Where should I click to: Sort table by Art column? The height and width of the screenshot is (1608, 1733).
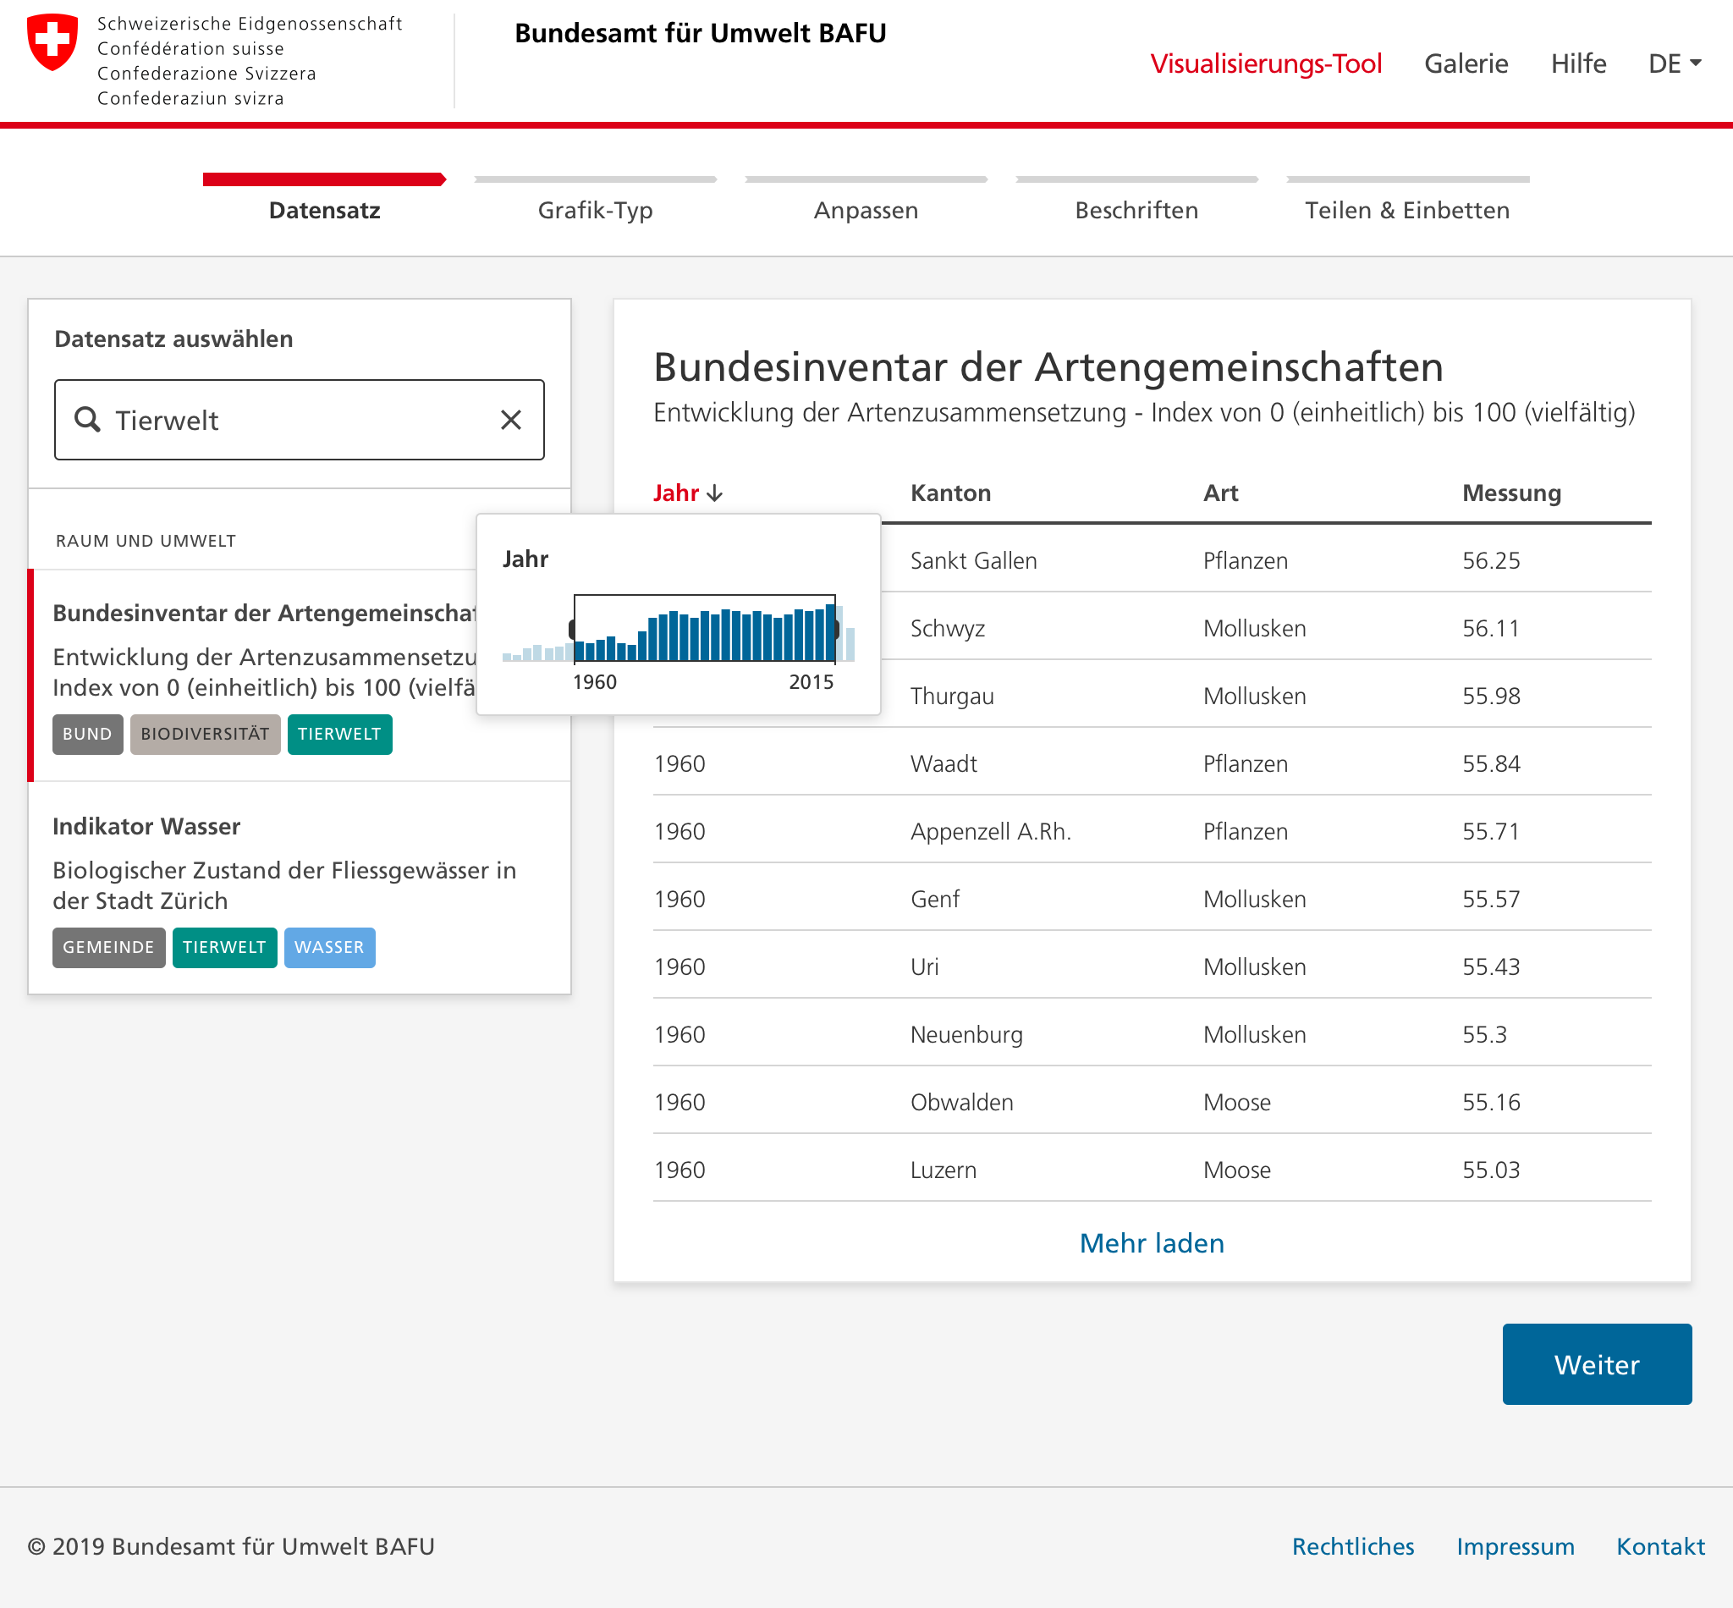point(1219,493)
